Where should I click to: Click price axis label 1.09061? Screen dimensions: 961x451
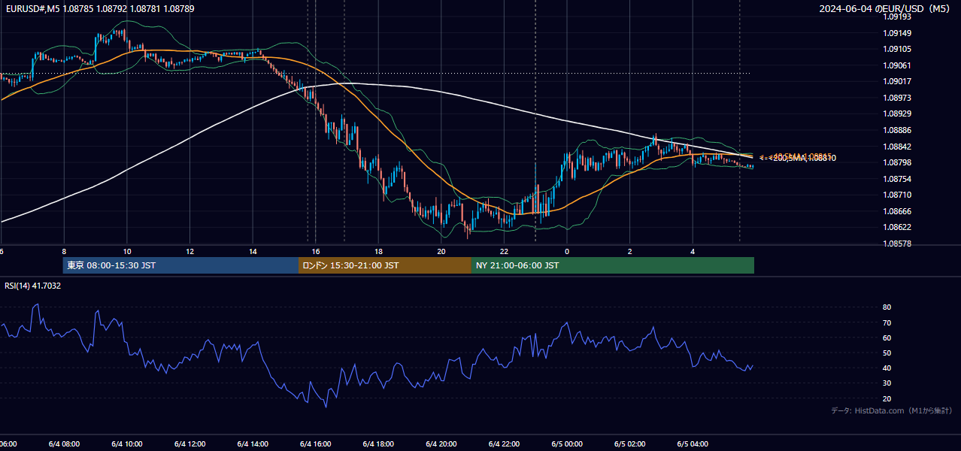tap(897, 65)
